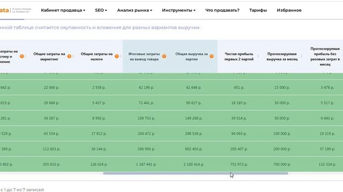Expand the SEO dropdown menu

tap(101, 10)
